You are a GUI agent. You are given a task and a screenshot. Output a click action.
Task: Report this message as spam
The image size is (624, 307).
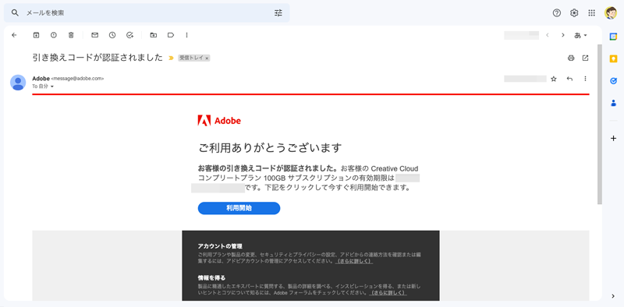[x=54, y=35]
